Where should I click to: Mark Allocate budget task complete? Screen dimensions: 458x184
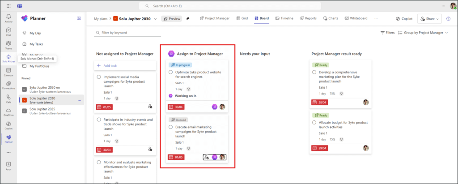pos(314,123)
